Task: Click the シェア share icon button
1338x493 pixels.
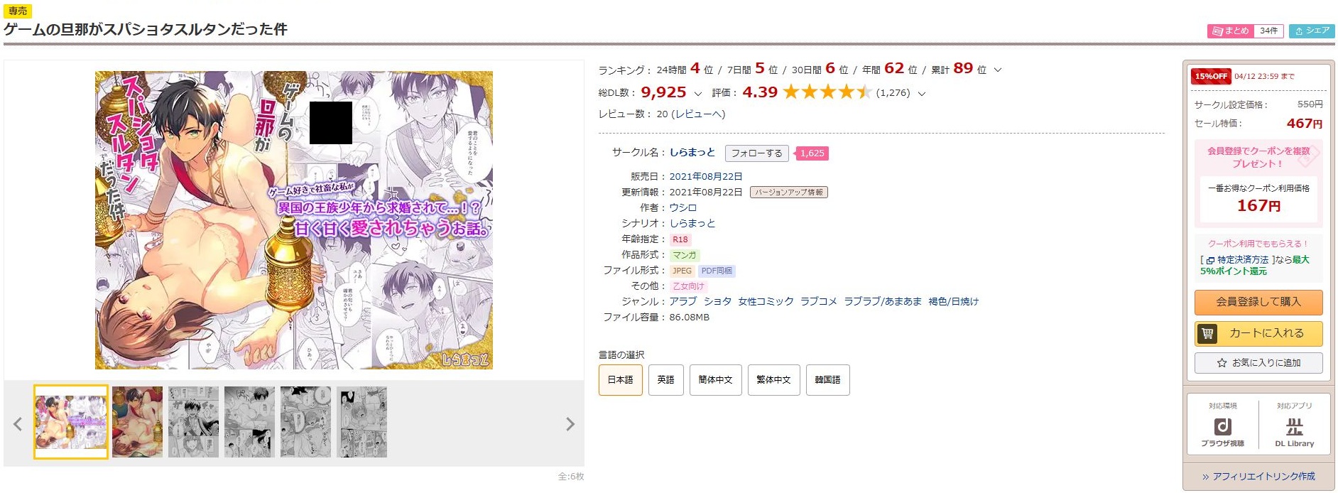Action: pos(1312,31)
